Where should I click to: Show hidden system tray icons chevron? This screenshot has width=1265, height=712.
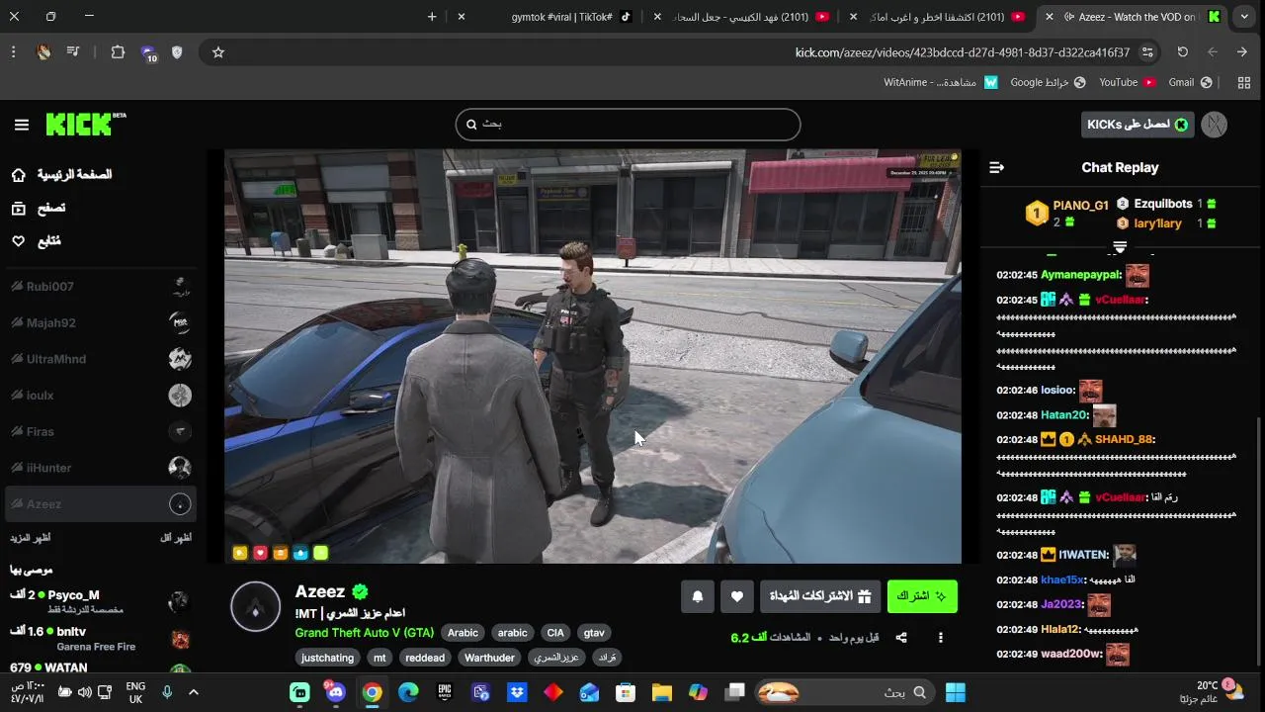(194, 693)
